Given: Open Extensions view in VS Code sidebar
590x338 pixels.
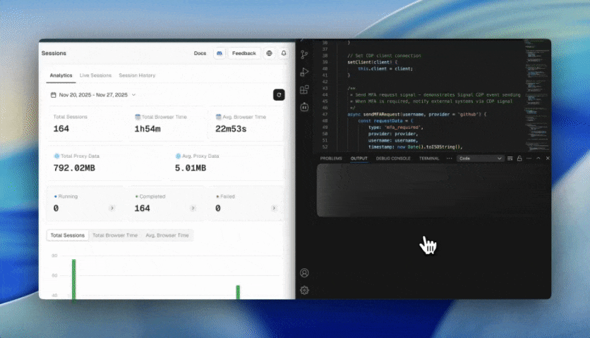Looking at the screenshot, I should pyautogui.click(x=304, y=89).
